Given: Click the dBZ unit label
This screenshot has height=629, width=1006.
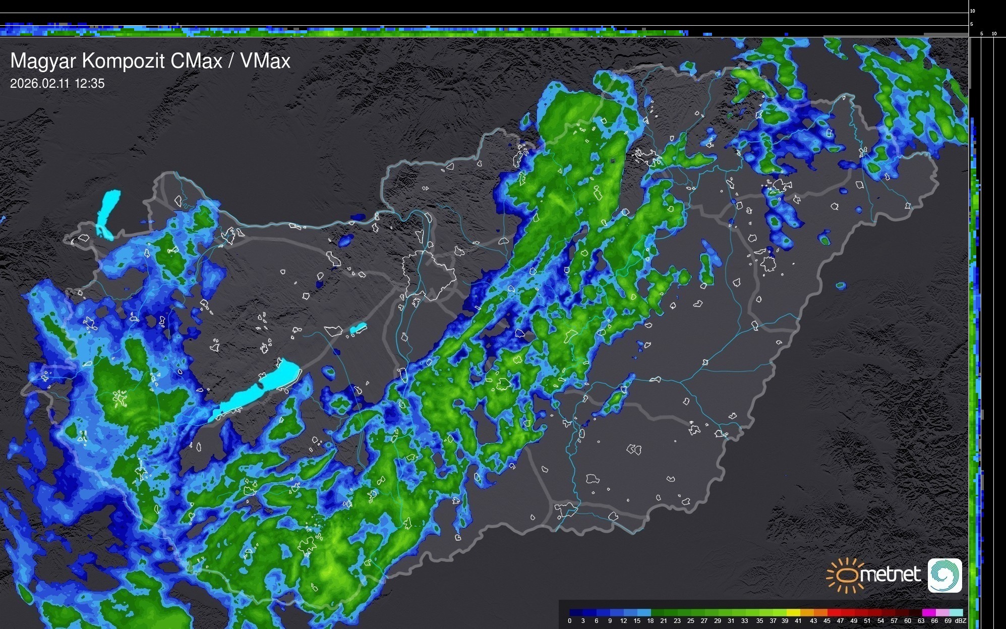Looking at the screenshot, I should pyautogui.click(x=961, y=621).
